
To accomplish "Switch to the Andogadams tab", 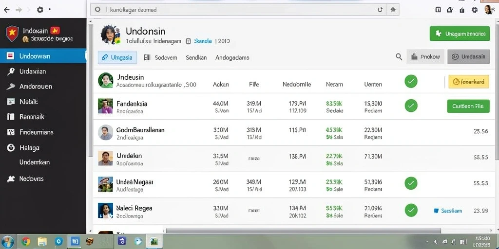I will (232, 57).
